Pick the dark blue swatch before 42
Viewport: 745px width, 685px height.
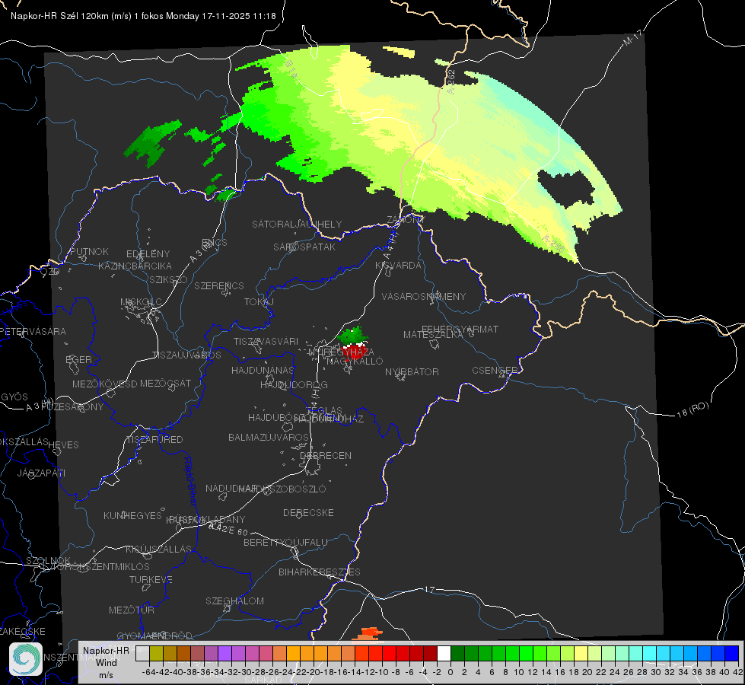732,654
